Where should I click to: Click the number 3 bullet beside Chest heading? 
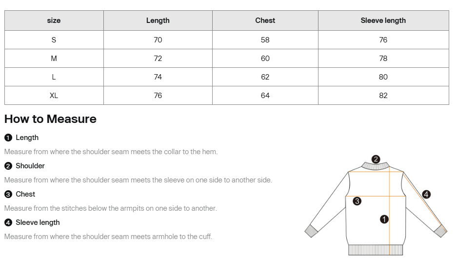pyautogui.click(x=8, y=194)
